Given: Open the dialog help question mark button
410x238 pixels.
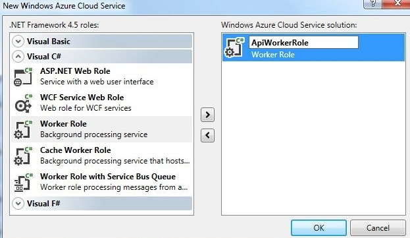Looking at the screenshot, I should click(x=372, y=4).
